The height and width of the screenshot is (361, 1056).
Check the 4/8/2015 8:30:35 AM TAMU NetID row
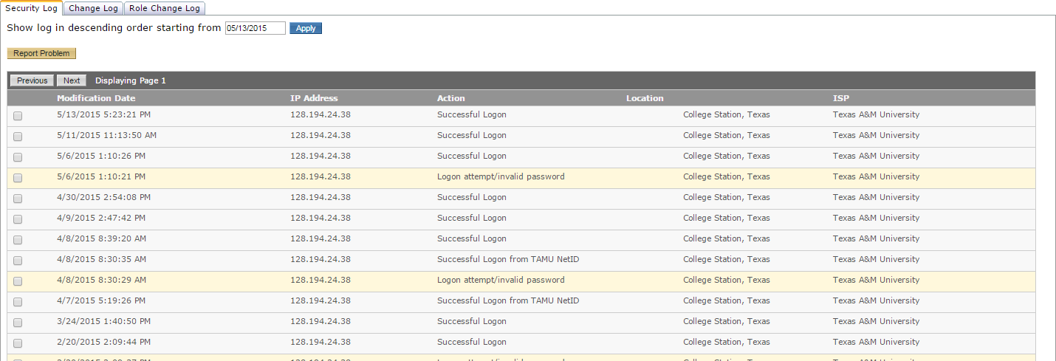point(18,261)
